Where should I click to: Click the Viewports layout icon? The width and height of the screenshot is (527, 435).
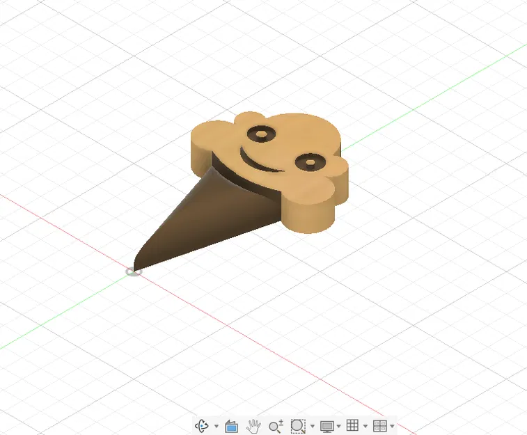(x=380, y=426)
